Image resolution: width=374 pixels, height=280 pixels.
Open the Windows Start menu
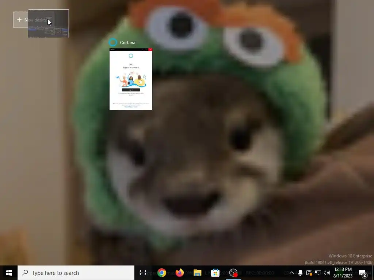coord(9,273)
